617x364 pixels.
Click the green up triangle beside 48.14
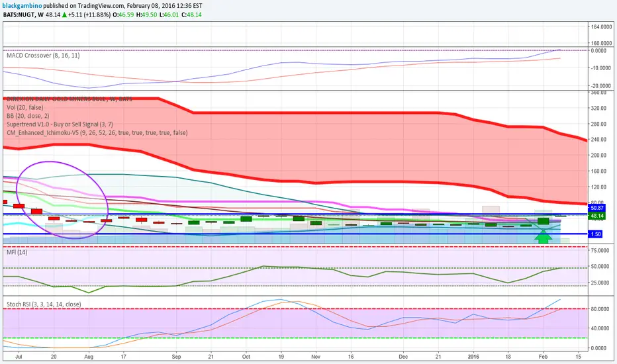[x=64, y=15]
